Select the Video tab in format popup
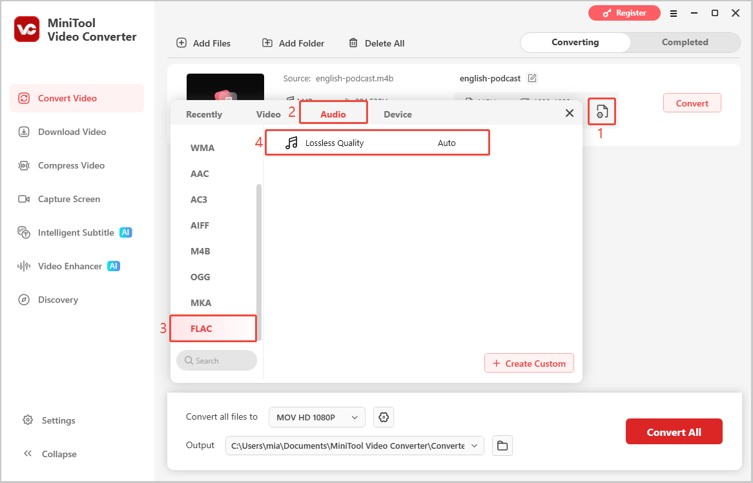This screenshot has height=483, width=753. coord(269,114)
